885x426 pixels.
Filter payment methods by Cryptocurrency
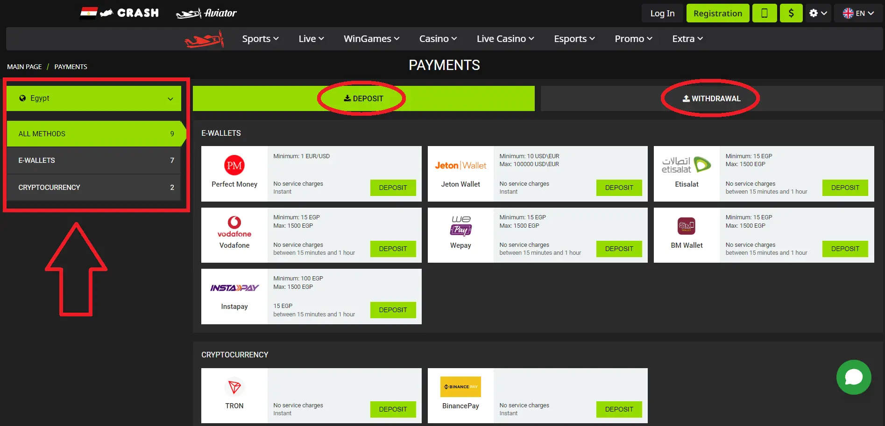tap(93, 187)
